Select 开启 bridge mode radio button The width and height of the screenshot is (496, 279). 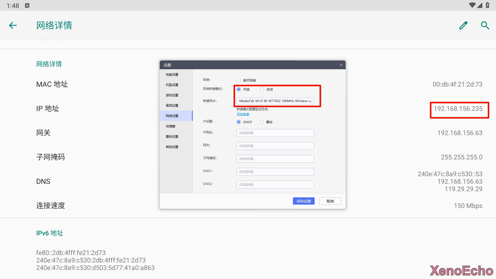(239, 89)
